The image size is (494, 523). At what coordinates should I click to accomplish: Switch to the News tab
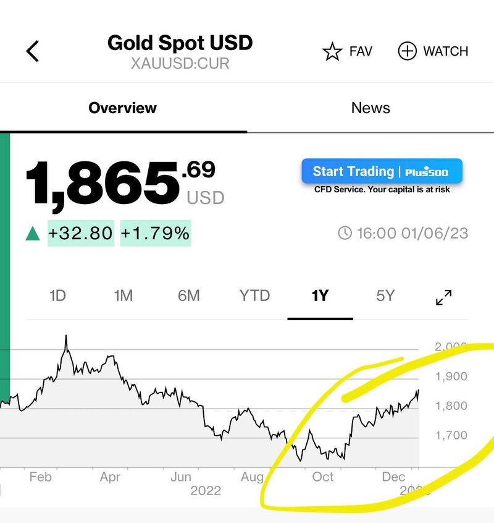[x=371, y=108]
